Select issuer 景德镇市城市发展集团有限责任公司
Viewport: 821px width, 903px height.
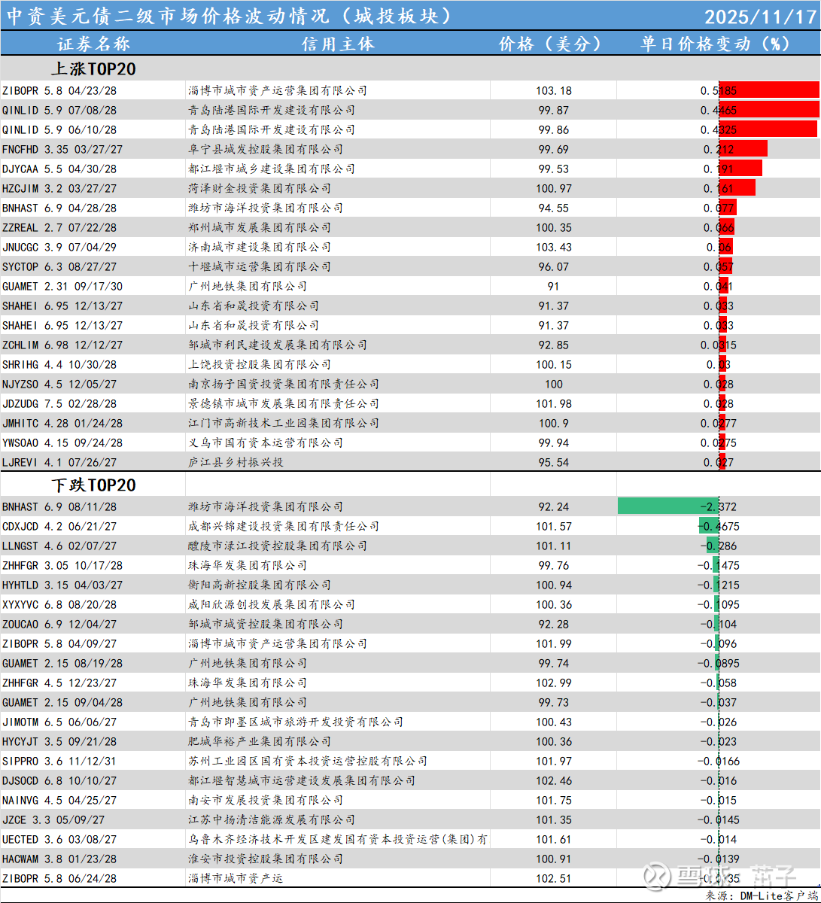(284, 403)
